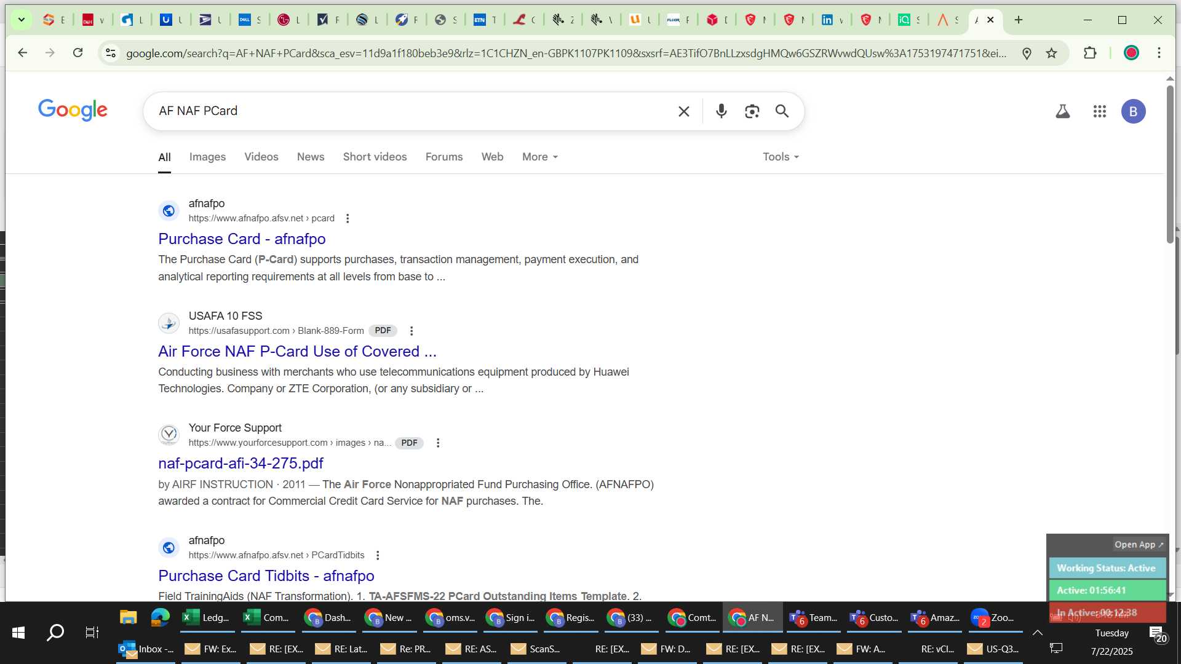Open Purchase Card - afnafpo result
Viewport: 1181px width, 664px height.
click(242, 239)
